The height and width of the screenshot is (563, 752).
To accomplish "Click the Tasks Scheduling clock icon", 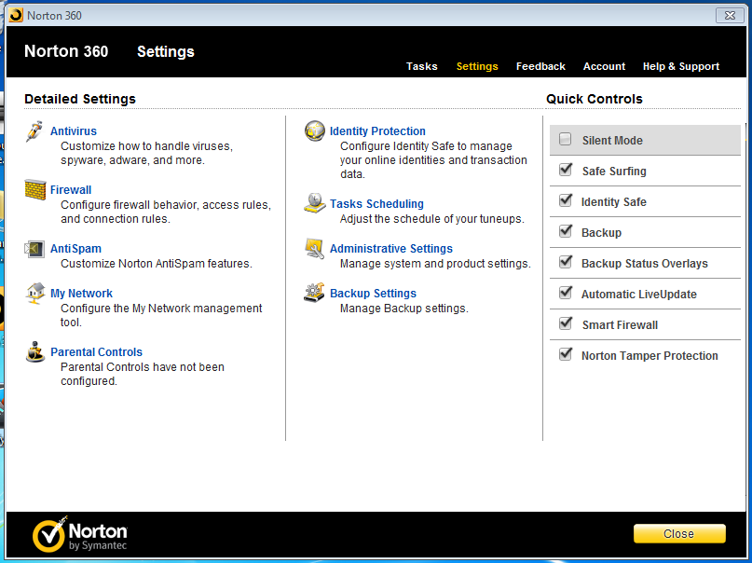I will (315, 203).
